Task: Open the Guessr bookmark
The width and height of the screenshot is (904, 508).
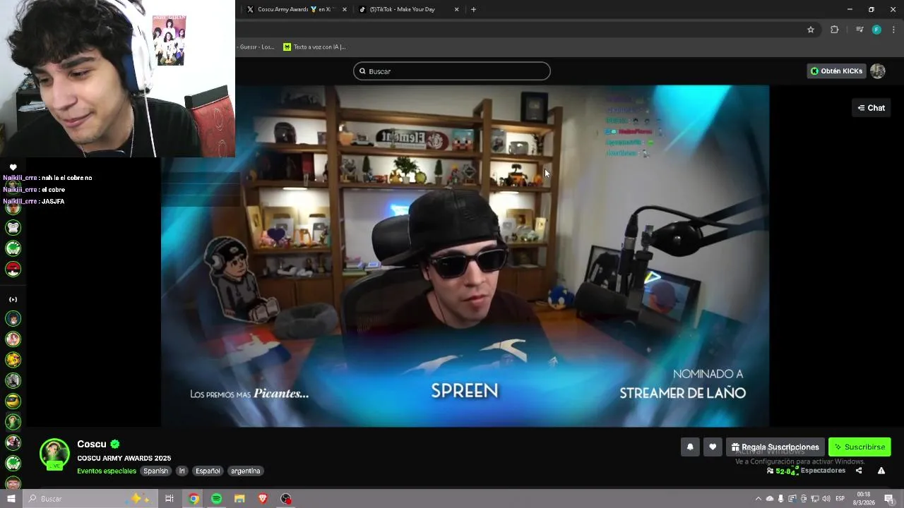Action: 257,47
